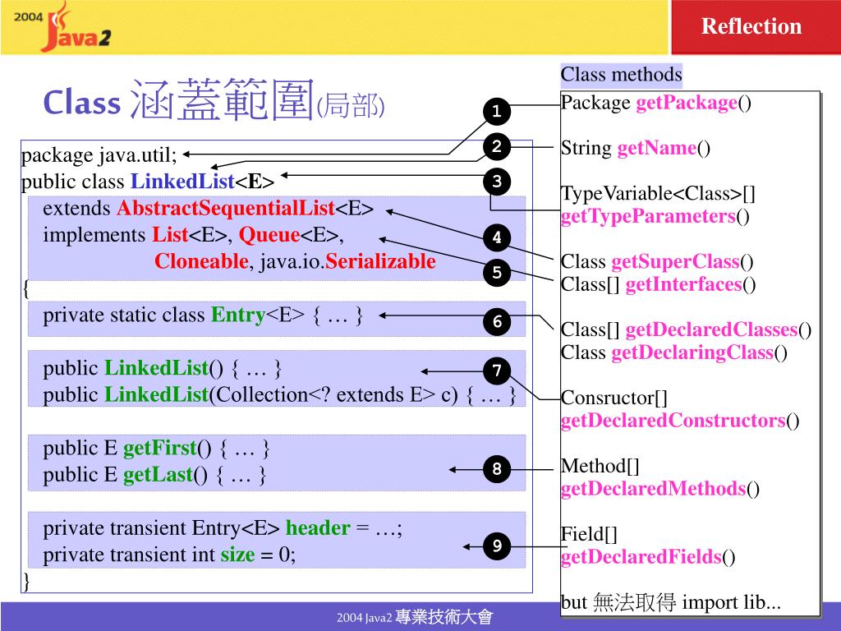The width and height of the screenshot is (841, 631).
Task: Click the word "implements" in the code
Action: pyautogui.click(x=94, y=234)
